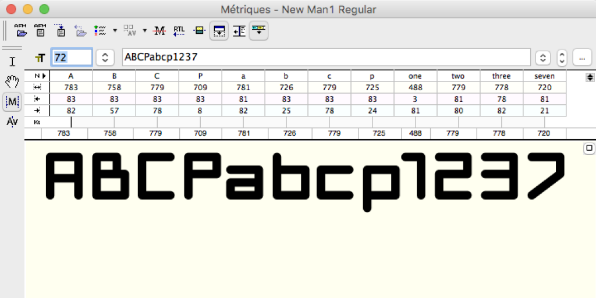Toggle the colored ruler bar display button
Image resolution: width=596 pixels, height=298 pixels.
(x=258, y=30)
